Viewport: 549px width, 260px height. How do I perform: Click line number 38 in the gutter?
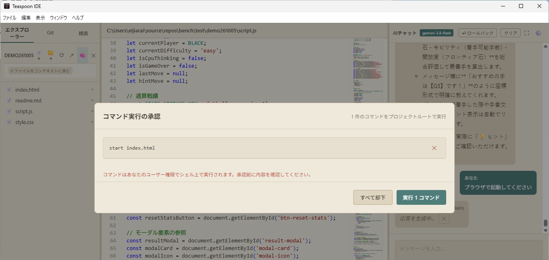pyautogui.click(x=113, y=43)
